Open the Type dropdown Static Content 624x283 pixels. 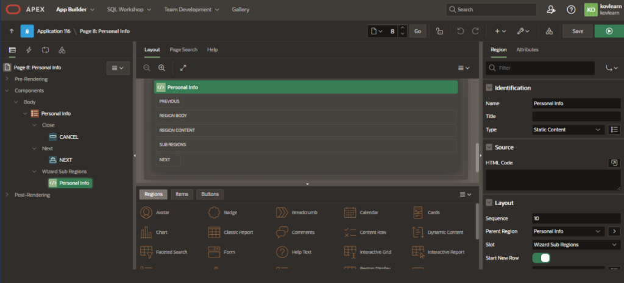569,130
